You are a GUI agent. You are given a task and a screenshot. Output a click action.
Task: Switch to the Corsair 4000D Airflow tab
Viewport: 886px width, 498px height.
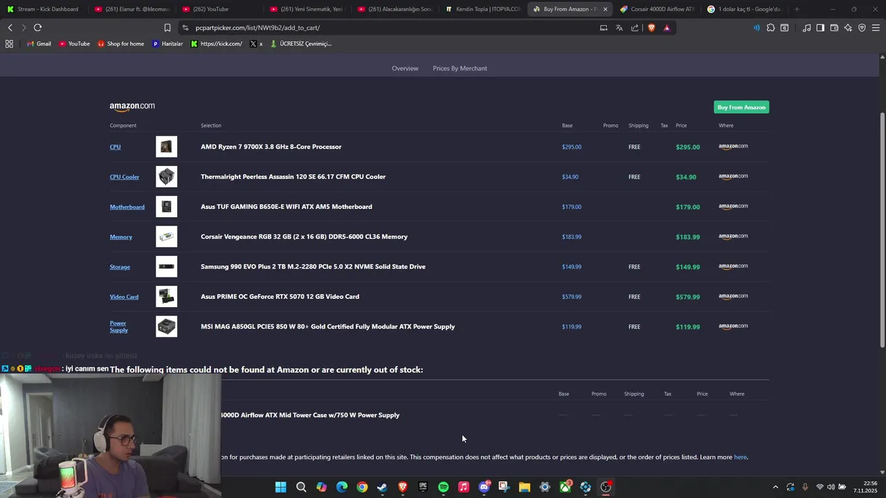[658, 9]
